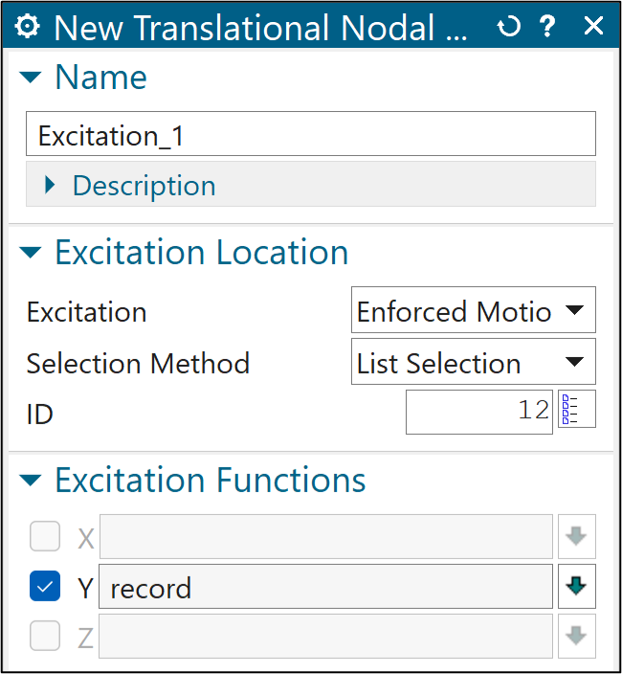The height and width of the screenshot is (674, 622).
Task: Click the Excitation_1 name field
Action: click(x=310, y=135)
